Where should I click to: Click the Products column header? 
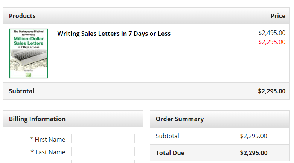(x=22, y=16)
